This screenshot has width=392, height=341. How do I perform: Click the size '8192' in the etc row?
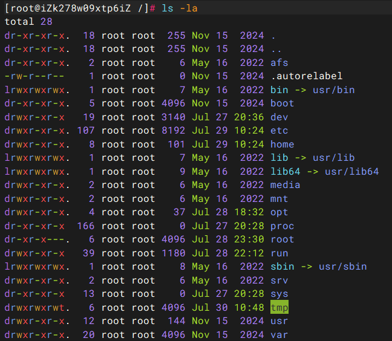point(173,131)
